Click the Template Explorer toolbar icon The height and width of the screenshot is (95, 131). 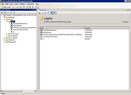[33, 7]
